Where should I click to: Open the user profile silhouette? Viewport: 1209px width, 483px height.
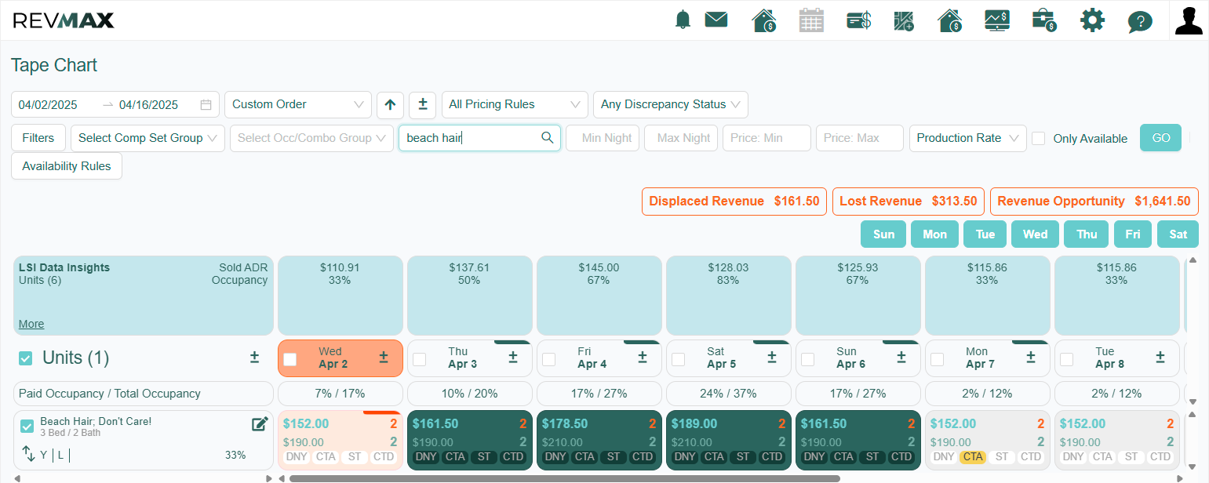[1189, 21]
